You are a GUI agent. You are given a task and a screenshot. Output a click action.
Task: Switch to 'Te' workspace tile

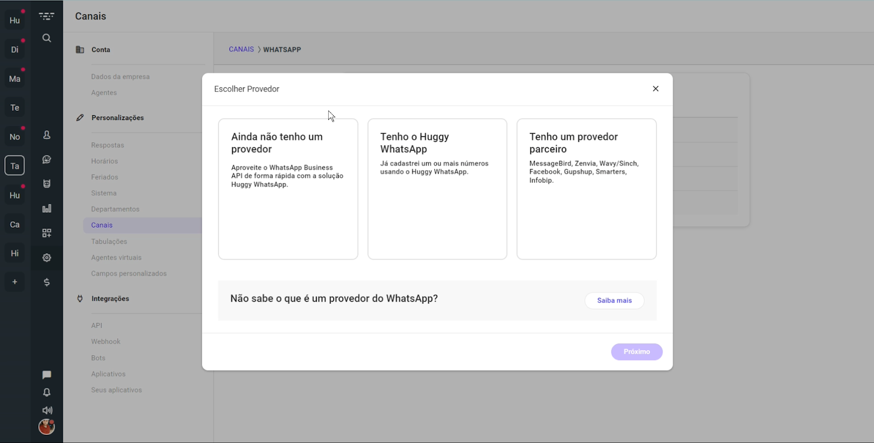pyautogui.click(x=15, y=107)
